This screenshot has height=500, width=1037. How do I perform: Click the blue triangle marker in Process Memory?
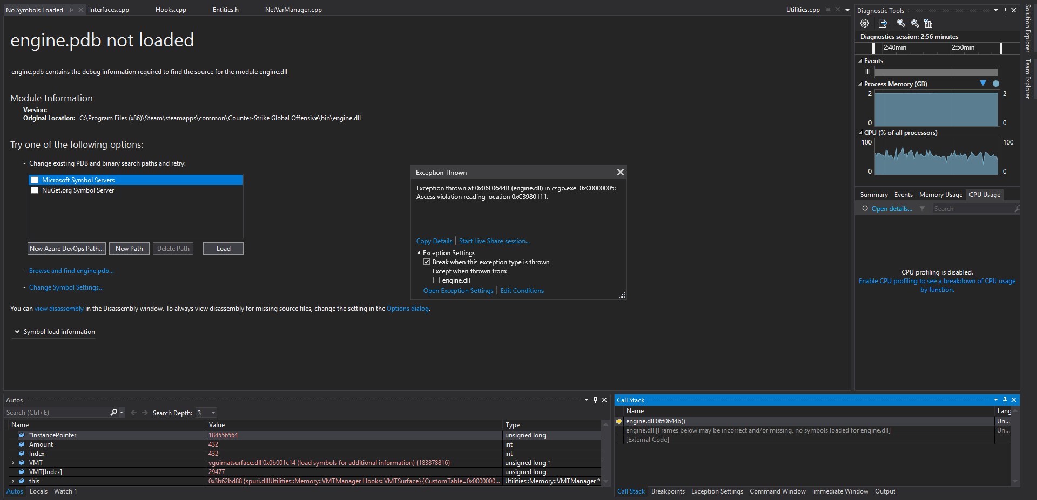click(x=983, y=84)
